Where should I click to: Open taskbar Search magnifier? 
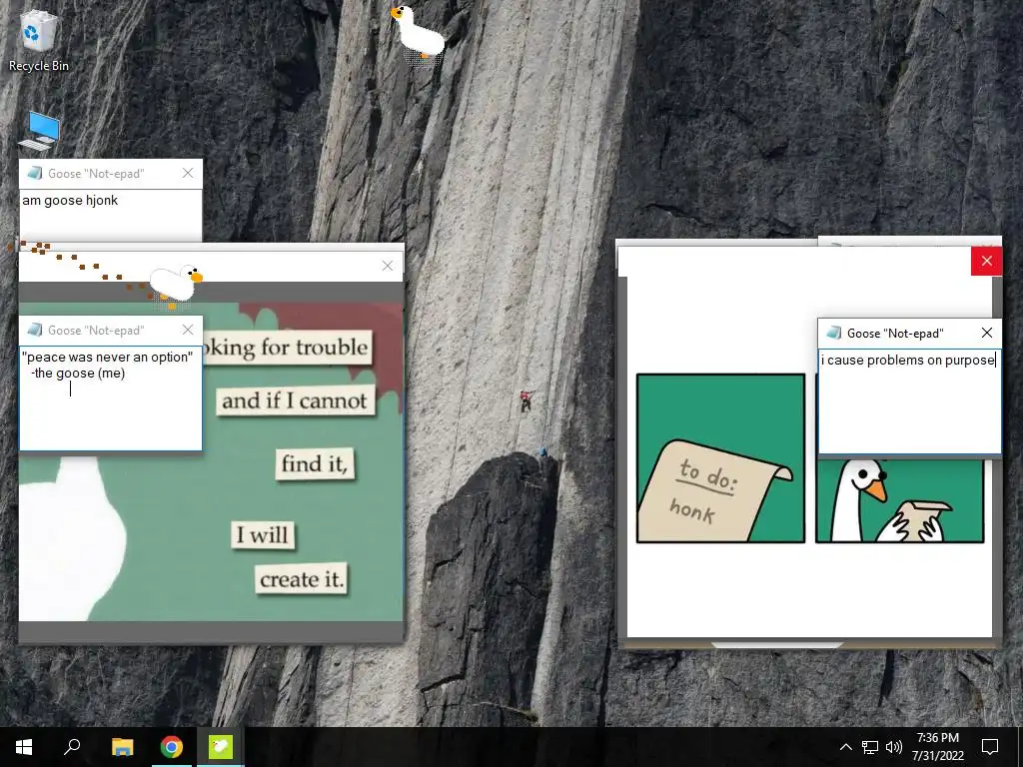[x=72, y=747]
